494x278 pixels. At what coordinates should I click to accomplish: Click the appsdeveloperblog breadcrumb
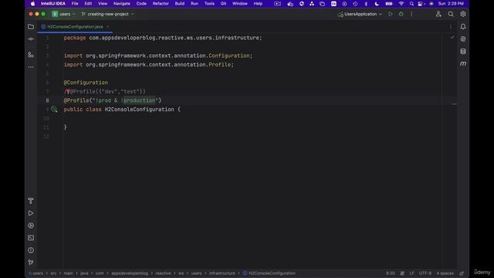point(130,273)
